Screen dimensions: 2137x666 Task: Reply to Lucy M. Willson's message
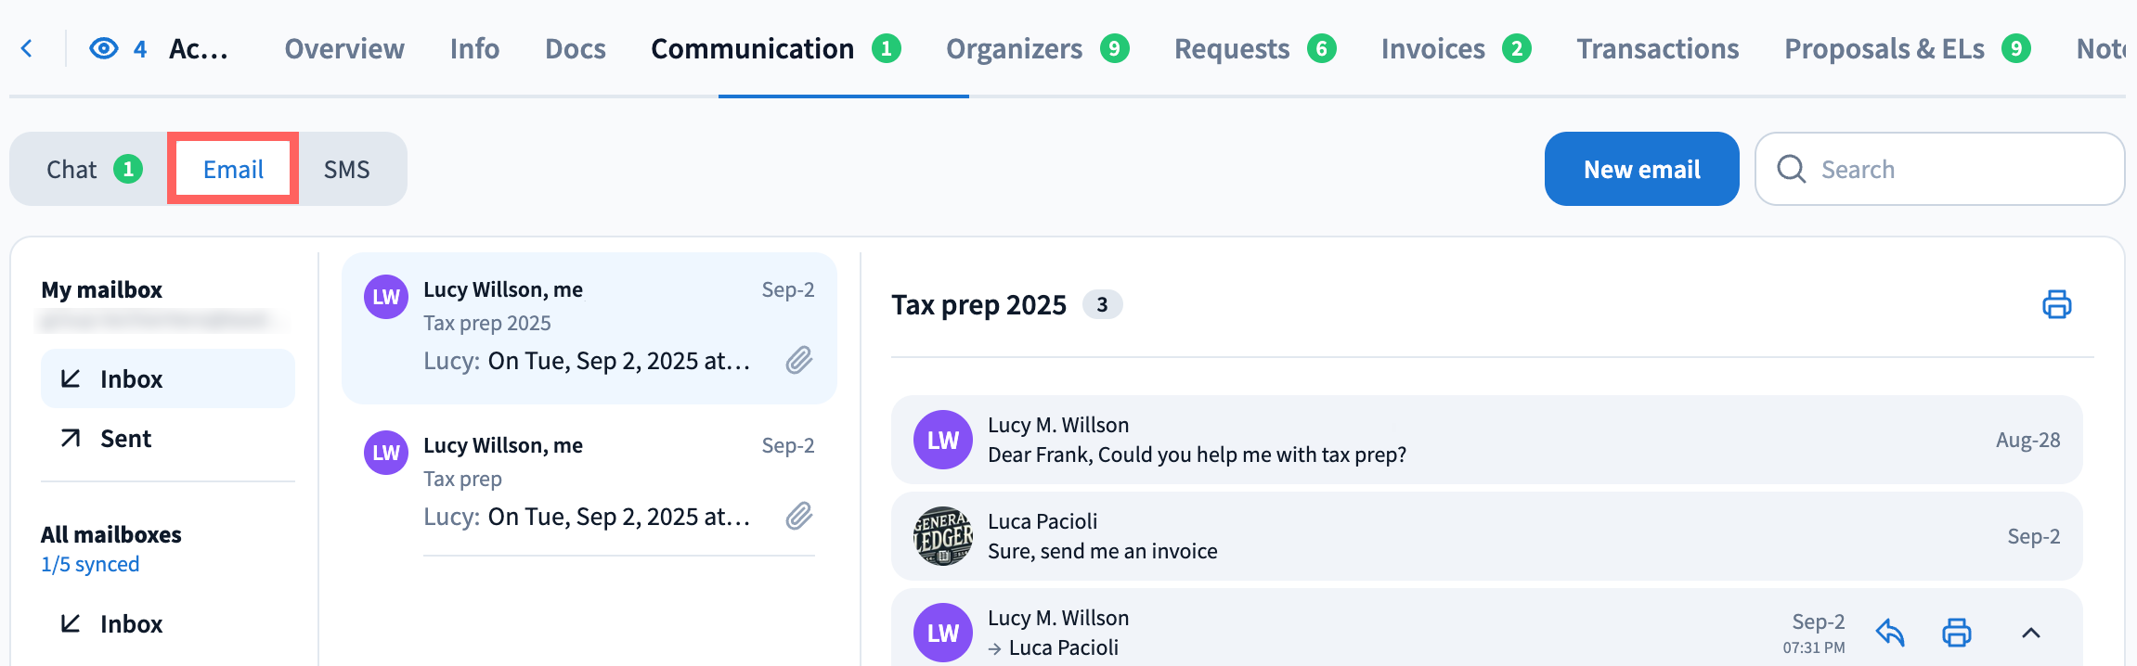1890,633
